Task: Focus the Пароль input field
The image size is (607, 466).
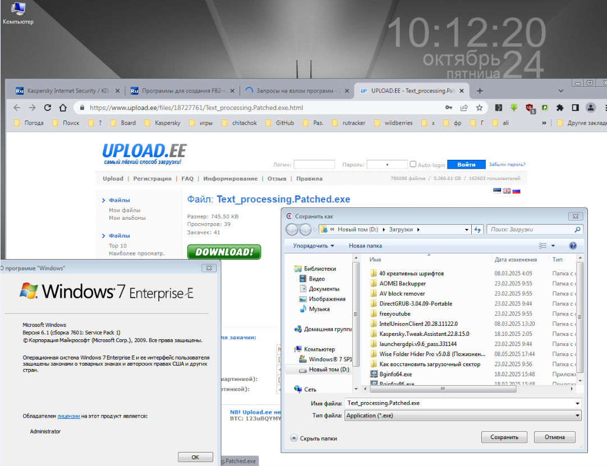Action: [x=387, y=164]
